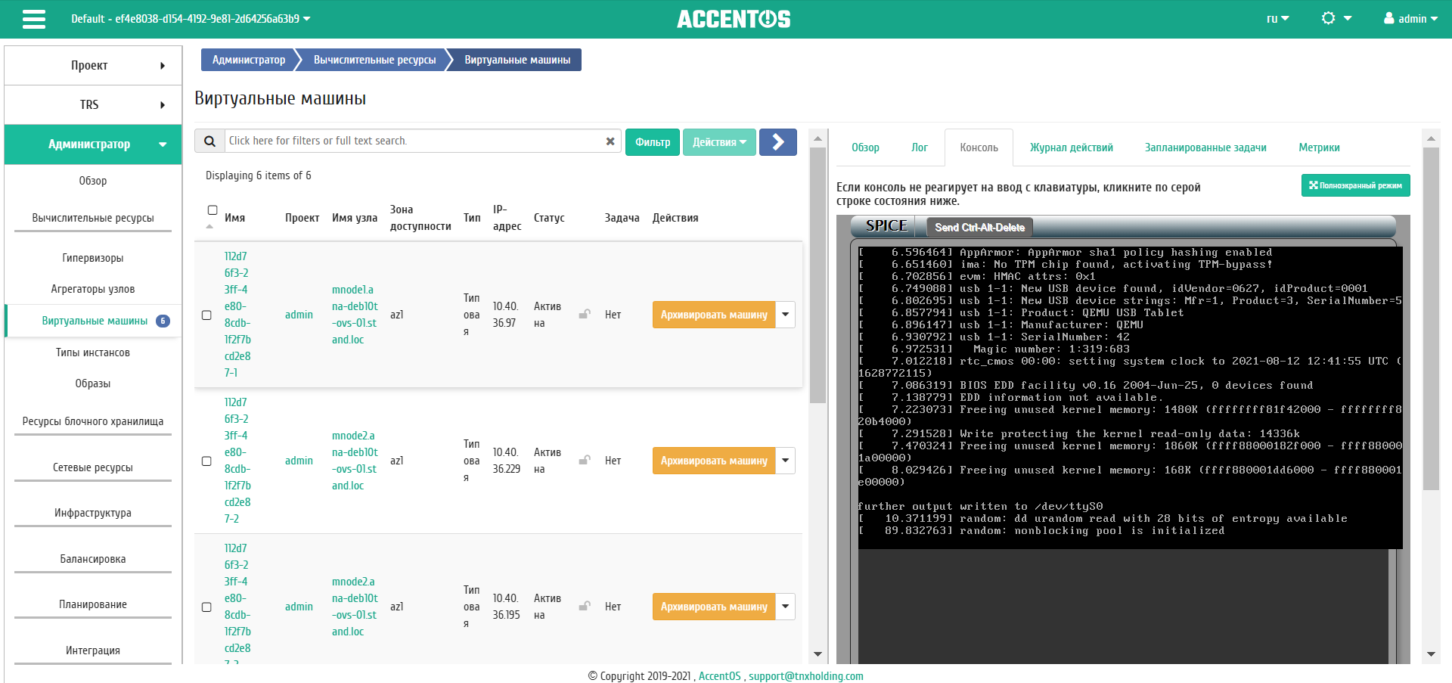Screen dimensions: 1452x683
Task: Toggle the select-all checkbox in table header
Action: pos(213,210)
